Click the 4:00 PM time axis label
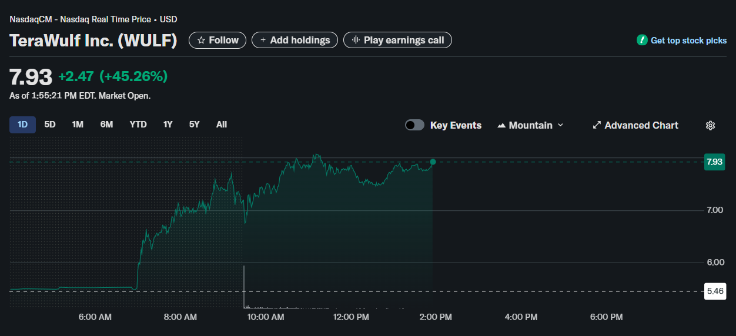The image size is (736, 336). [x=521, y=317]
